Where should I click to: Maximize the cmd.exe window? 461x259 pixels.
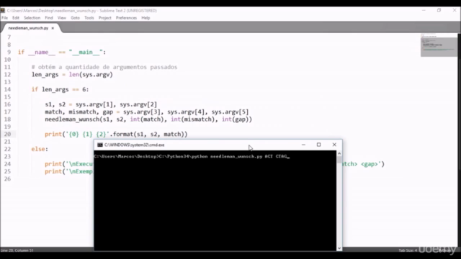click(x=318, y=145)
